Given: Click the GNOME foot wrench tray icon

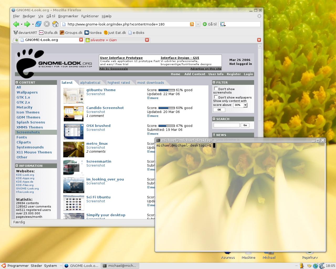Looking at the screenshot, I should [x=322, y=266].
